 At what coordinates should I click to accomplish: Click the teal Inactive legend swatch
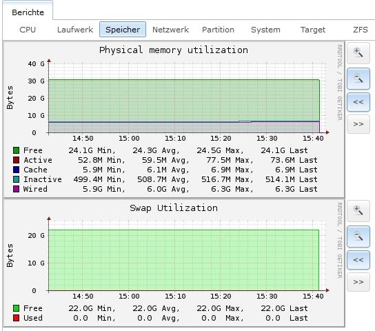[x=16, y=179]
